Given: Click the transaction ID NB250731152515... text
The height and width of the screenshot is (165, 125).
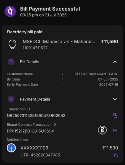Looking at the screenshot, I should (36, 115).
